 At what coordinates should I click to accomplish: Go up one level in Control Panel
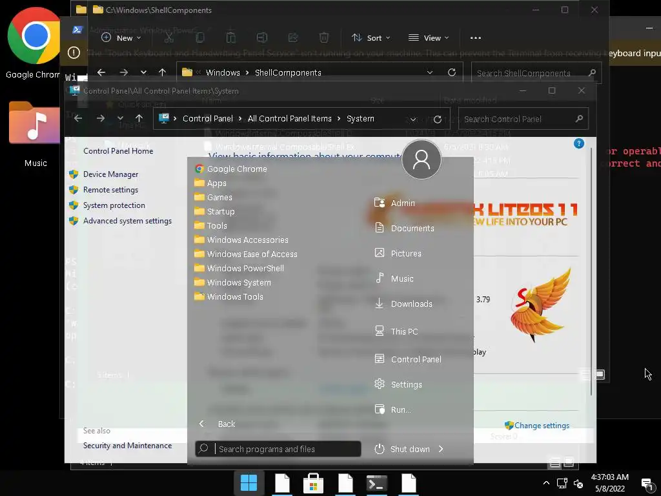point(139,119)
